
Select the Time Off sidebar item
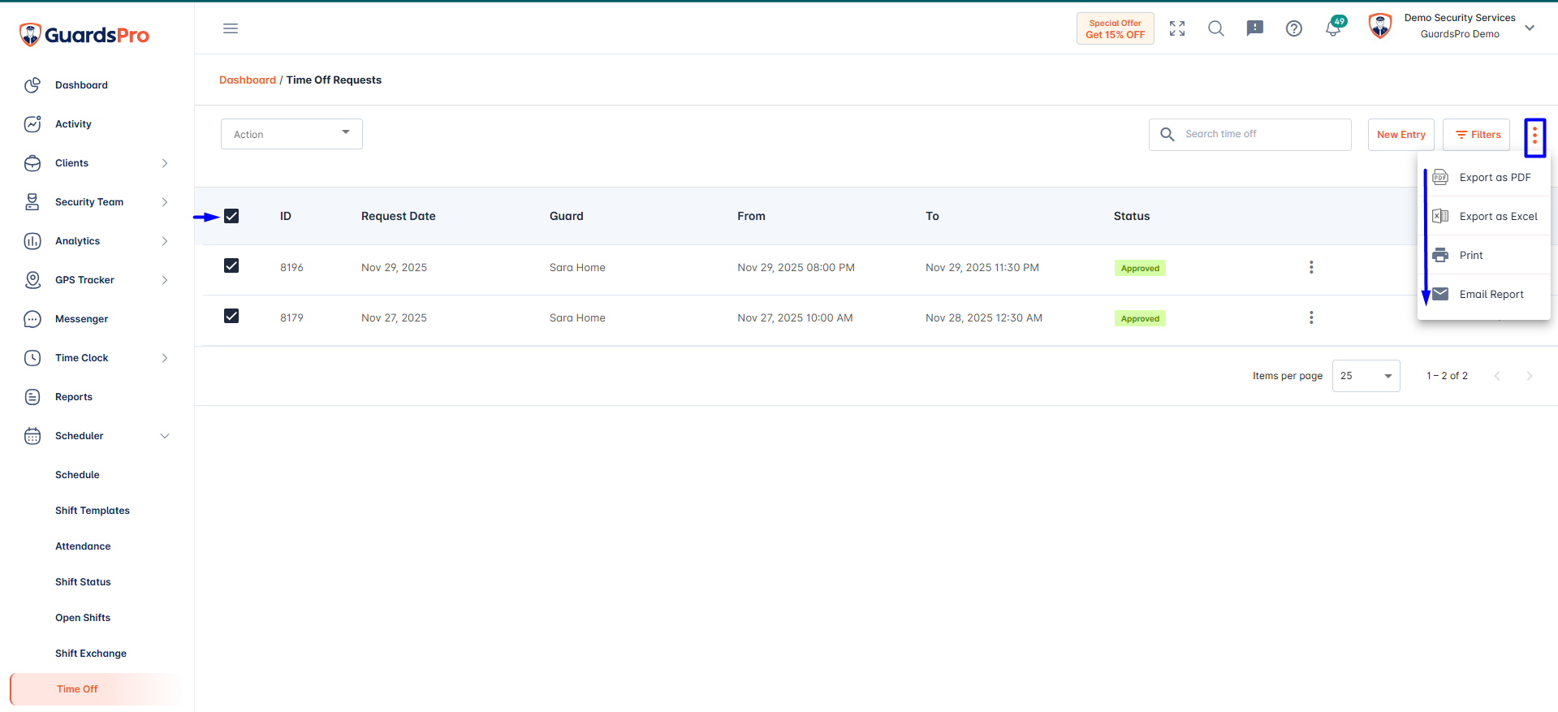click(x=96, y=689)
